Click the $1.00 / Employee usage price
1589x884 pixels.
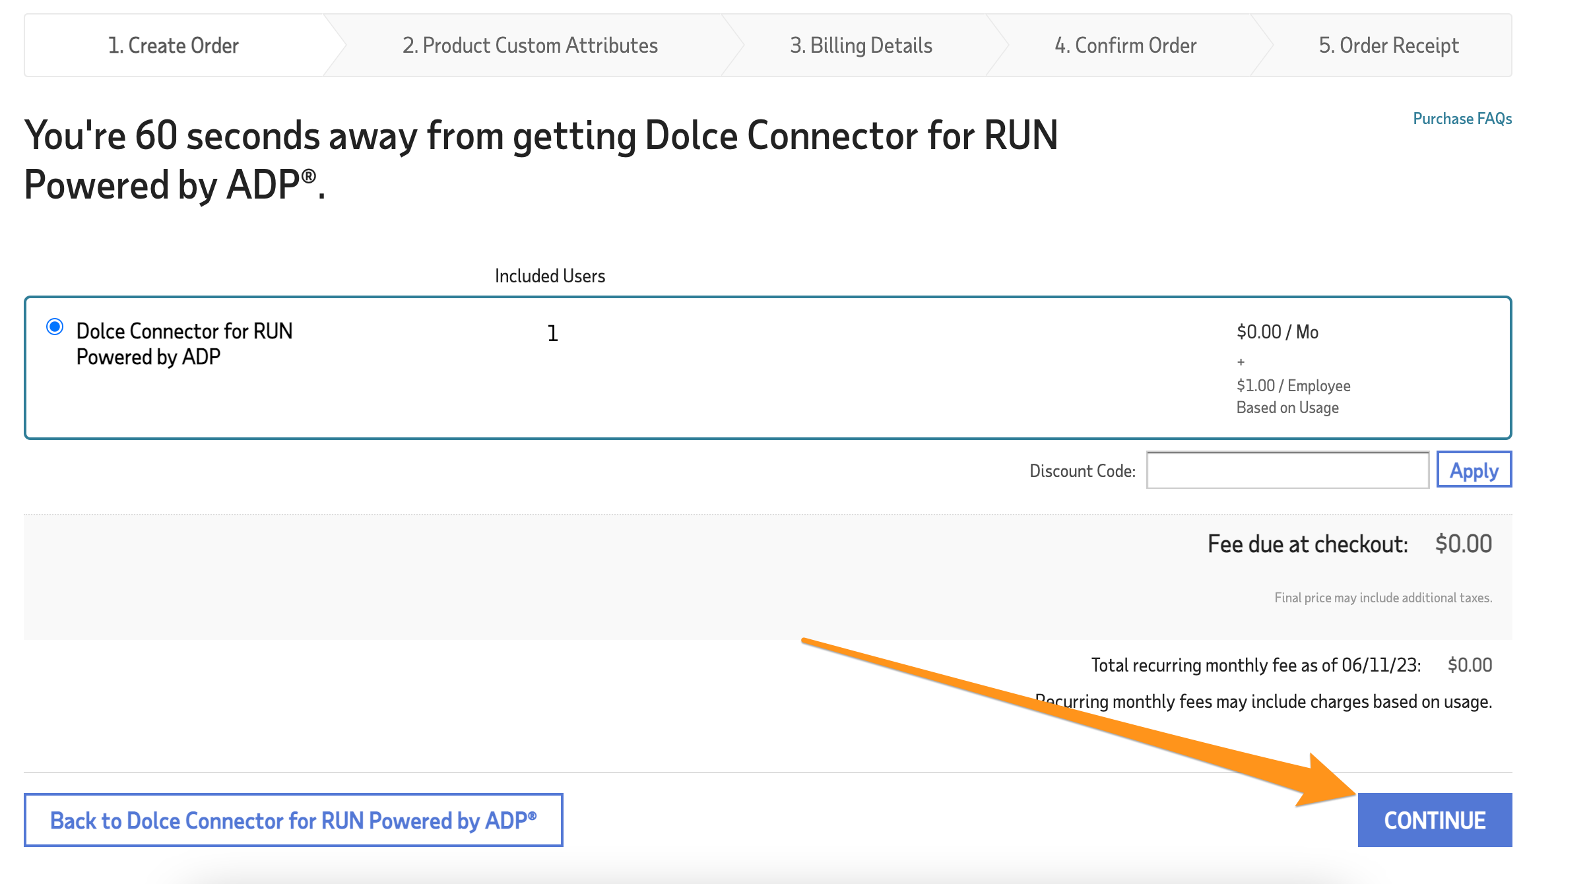pos(1293,386)
